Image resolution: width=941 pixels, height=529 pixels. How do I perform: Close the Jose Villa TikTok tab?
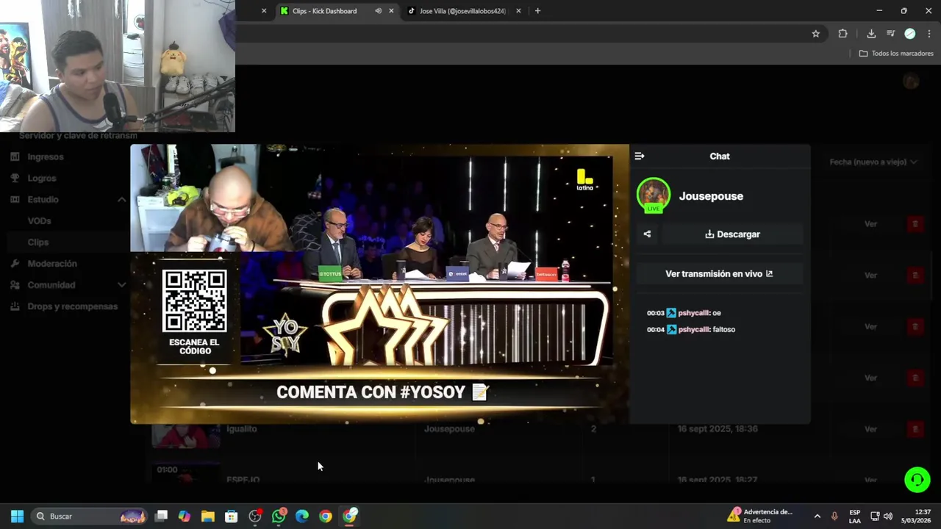[x=518, y=11]
